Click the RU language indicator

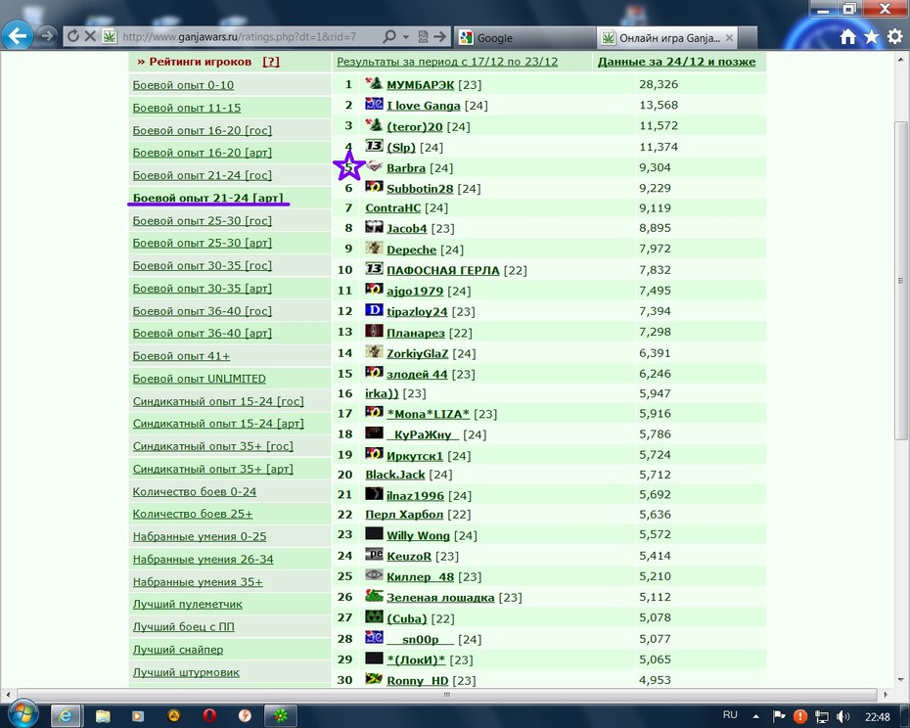tap(730, 715)
